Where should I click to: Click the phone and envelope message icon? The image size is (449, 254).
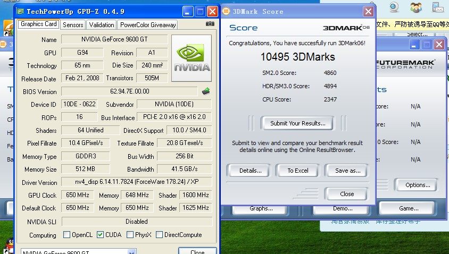tap(438, 7)
